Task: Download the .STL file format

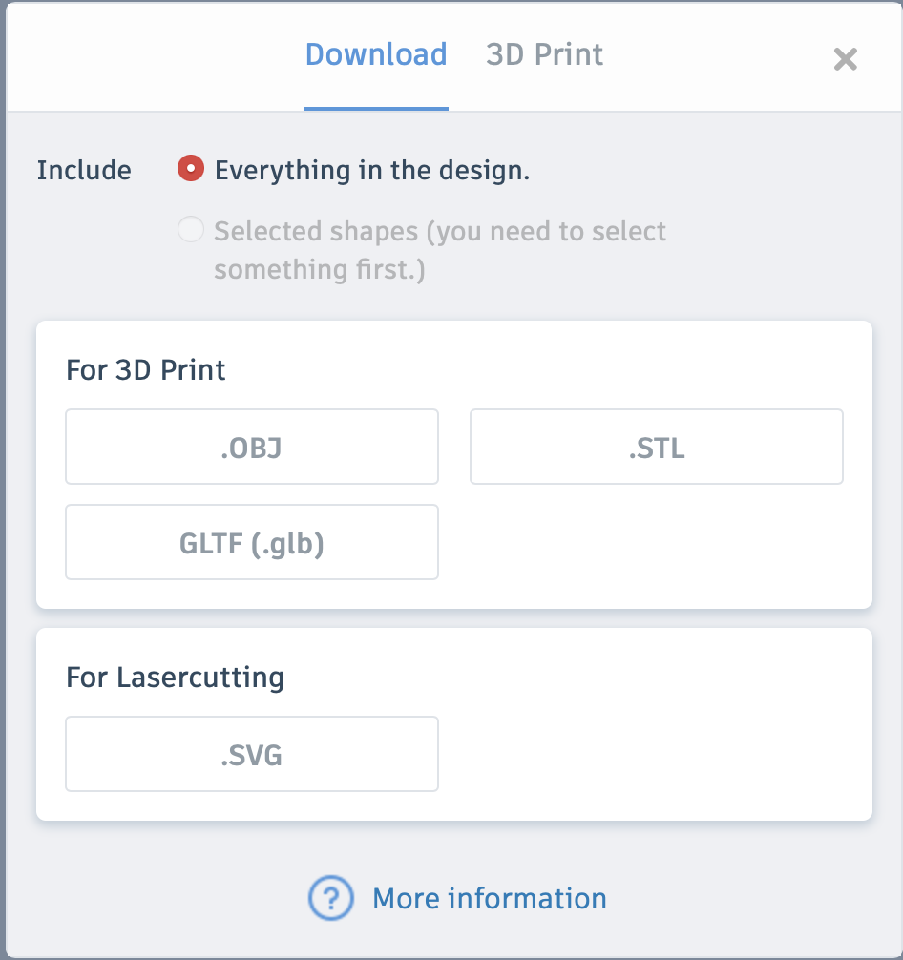Action: (656, 447)
